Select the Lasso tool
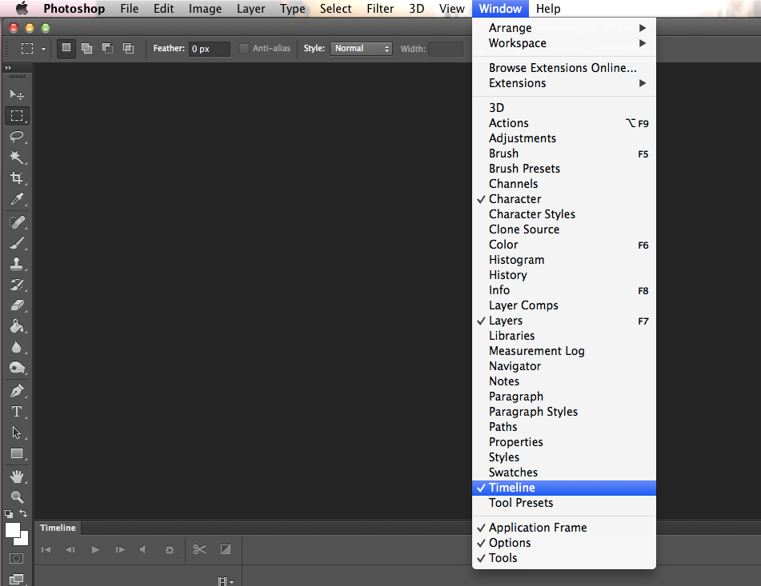This screenshot has width=761, height=586. pos(17,137)
